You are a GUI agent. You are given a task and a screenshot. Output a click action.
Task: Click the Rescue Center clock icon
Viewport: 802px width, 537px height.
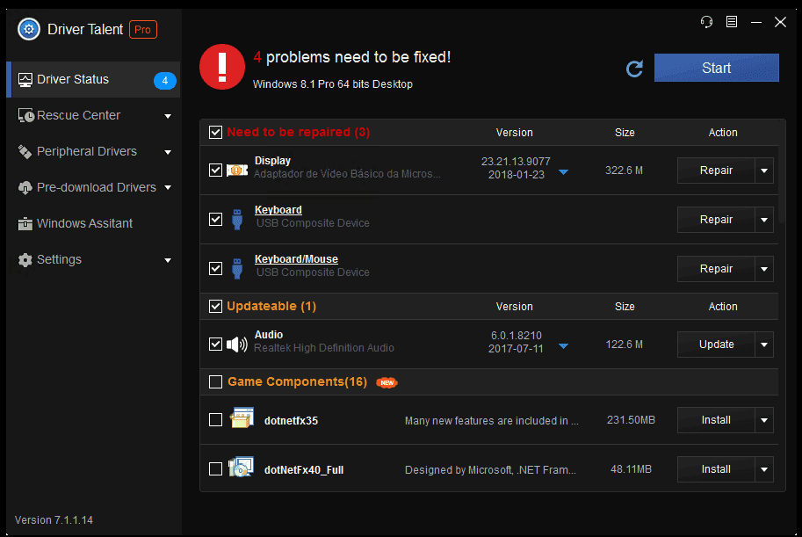(x=26, y=115)
